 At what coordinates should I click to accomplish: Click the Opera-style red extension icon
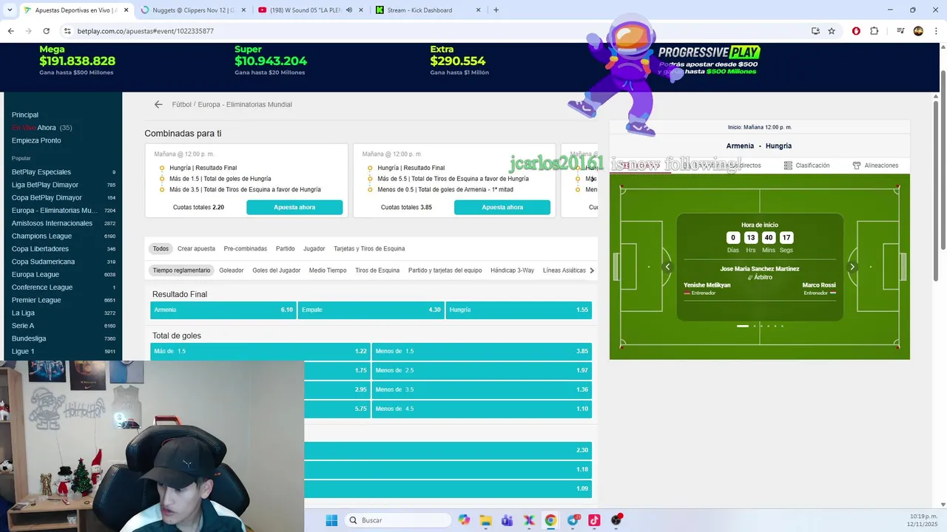pos(856,31)
